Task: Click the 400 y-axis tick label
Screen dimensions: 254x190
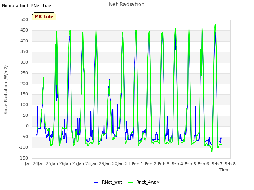Action: (x=24, y=41)
